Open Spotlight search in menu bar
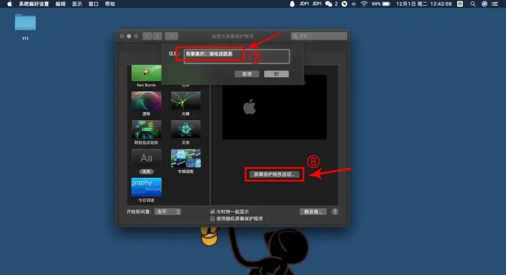 473,4
